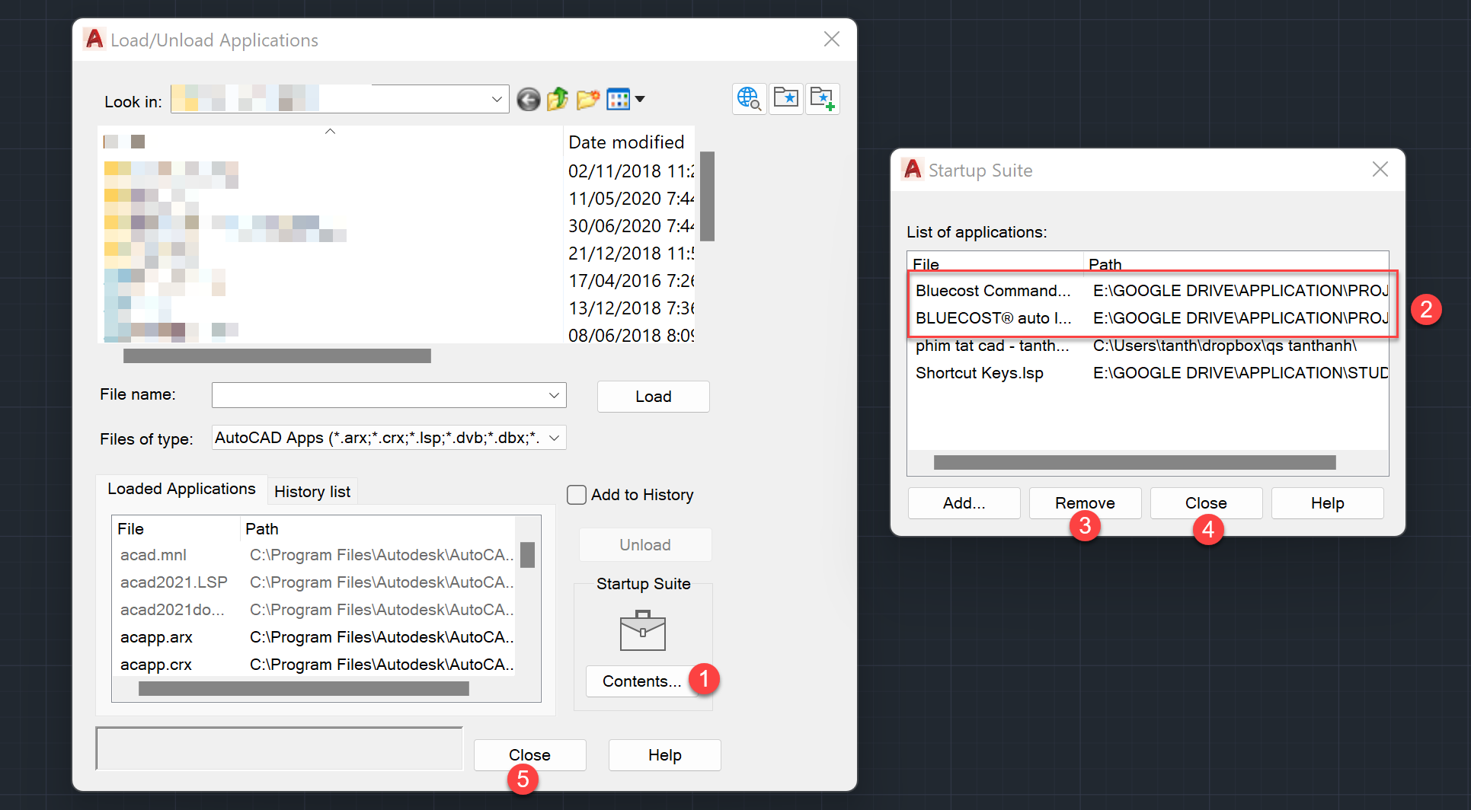Click the Search the Web icon
Screen dimensions: 1471x810
[749, 99]
